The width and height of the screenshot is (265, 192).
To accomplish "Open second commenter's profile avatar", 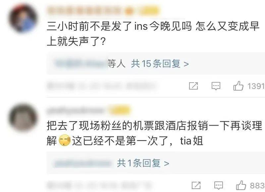I will pyautogui.click(x=23, y=118).
